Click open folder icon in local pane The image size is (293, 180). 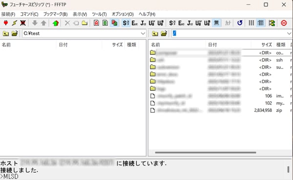tap(14, 34)
